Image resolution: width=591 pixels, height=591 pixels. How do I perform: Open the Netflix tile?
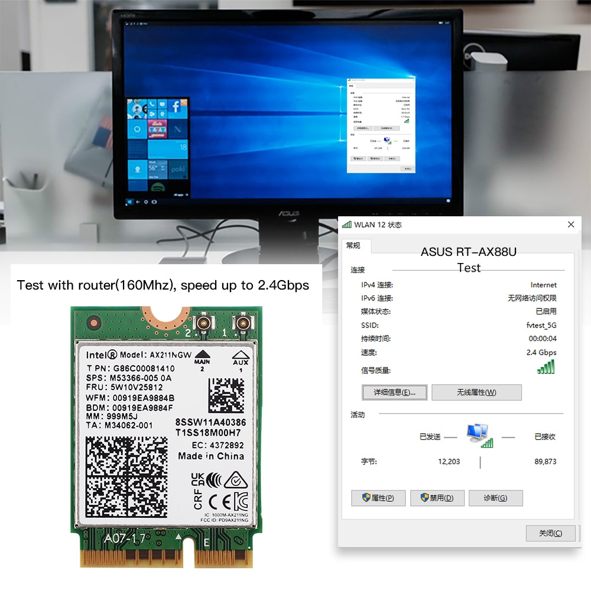coord(178,129)
